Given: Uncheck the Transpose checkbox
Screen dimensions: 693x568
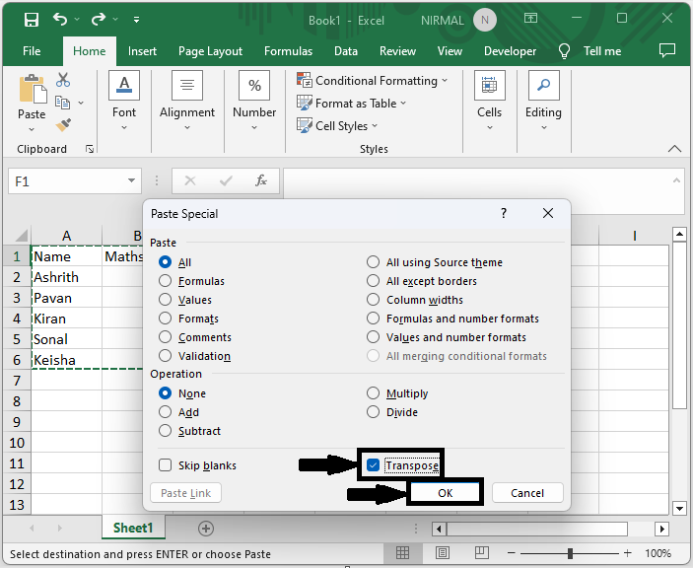Looking at the screenshot, I should click(x=373, y=465).
